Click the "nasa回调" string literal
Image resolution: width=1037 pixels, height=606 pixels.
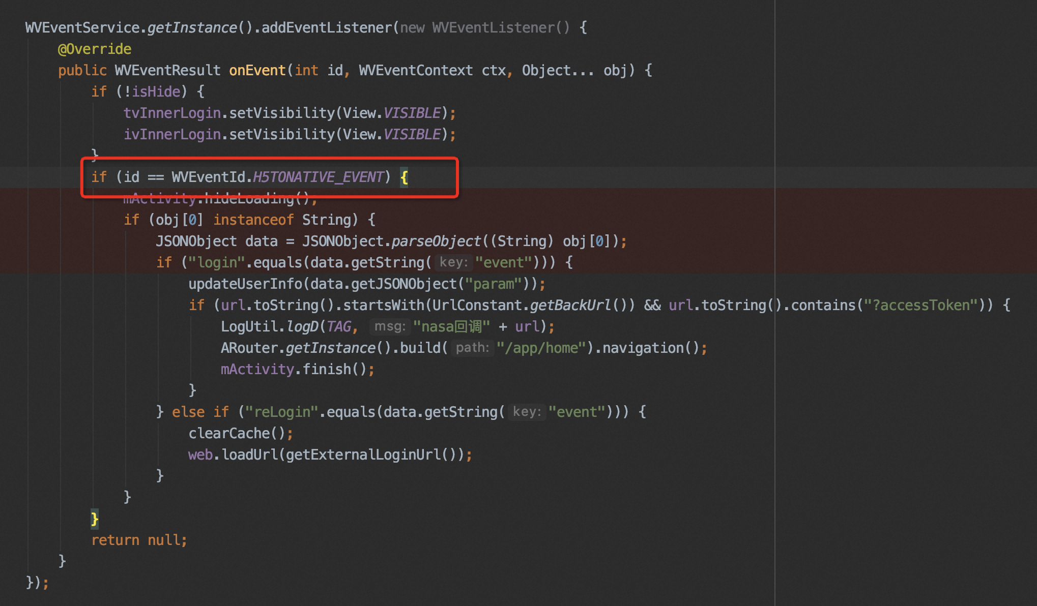451,326
